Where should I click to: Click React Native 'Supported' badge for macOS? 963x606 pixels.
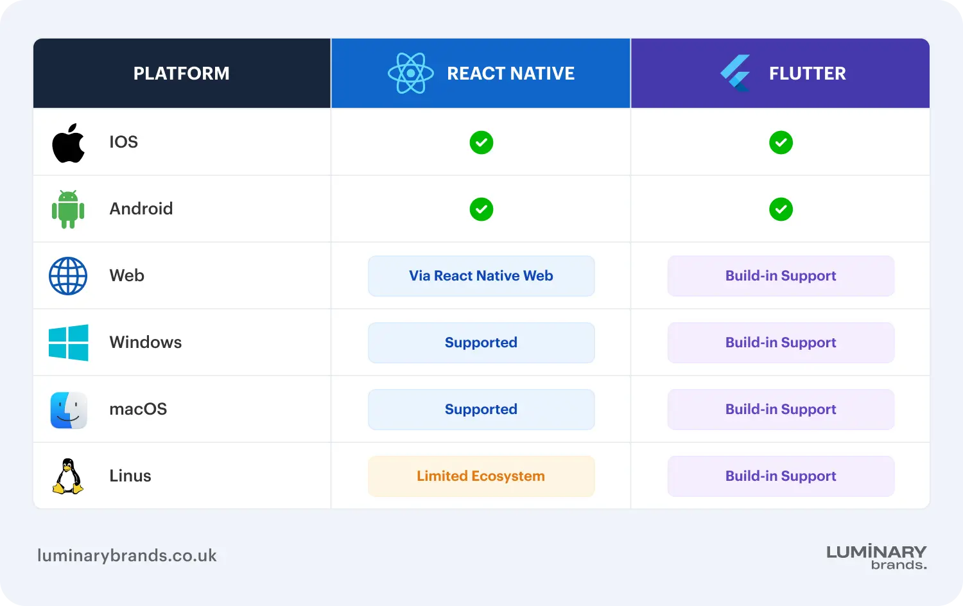481,410
